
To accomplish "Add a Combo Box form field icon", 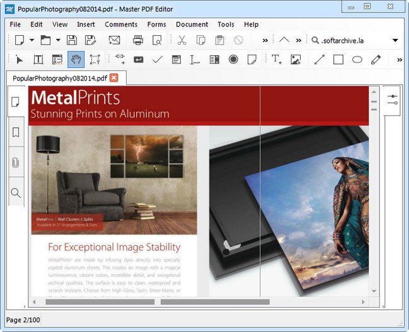I will (214, 60).
